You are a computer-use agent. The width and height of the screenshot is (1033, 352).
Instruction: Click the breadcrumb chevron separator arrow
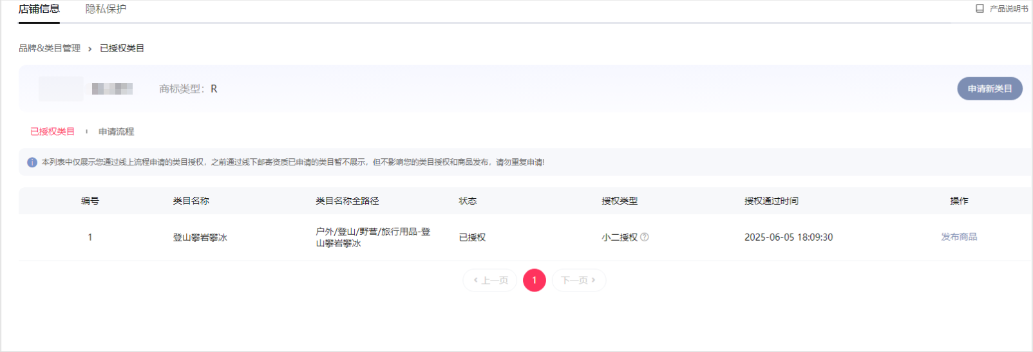(x=90, y=49)
